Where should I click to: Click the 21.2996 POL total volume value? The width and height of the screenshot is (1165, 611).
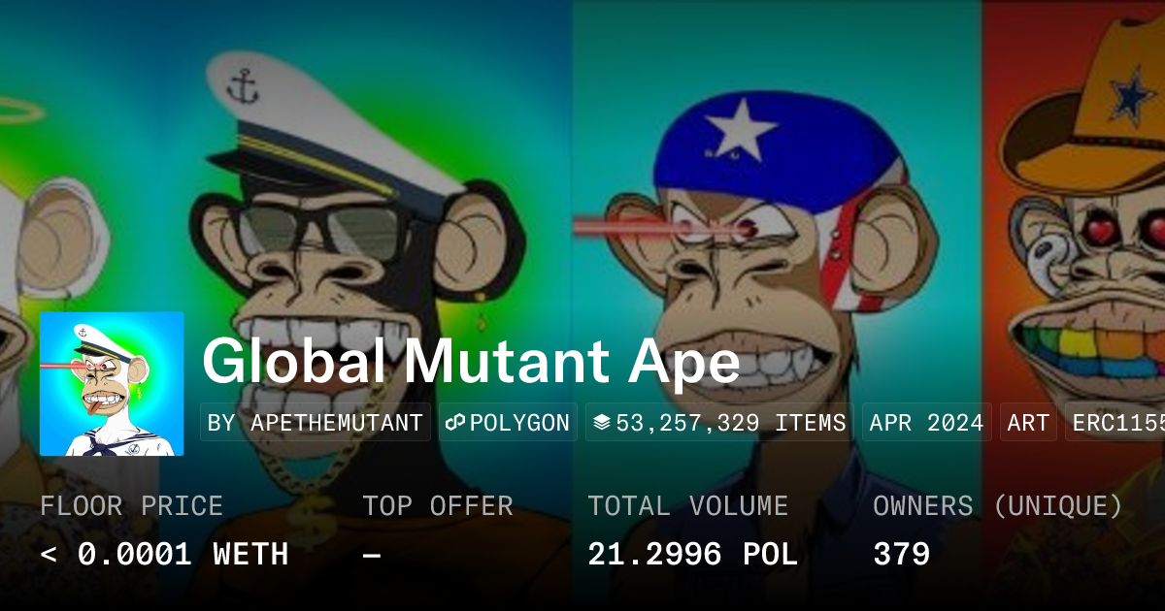click(692, 554)
